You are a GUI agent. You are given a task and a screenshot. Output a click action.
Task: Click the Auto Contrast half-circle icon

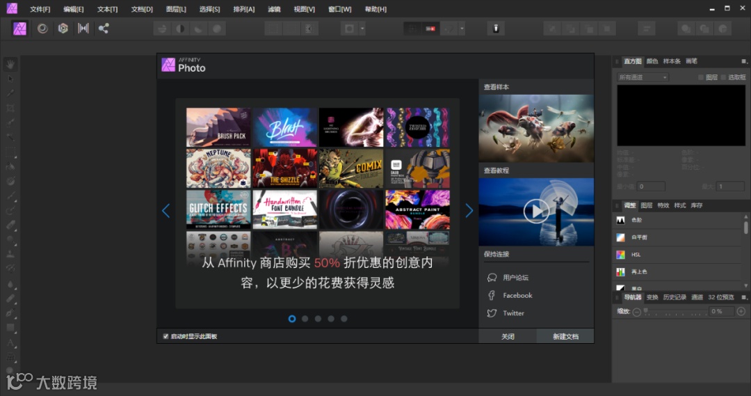coord(181,29)
